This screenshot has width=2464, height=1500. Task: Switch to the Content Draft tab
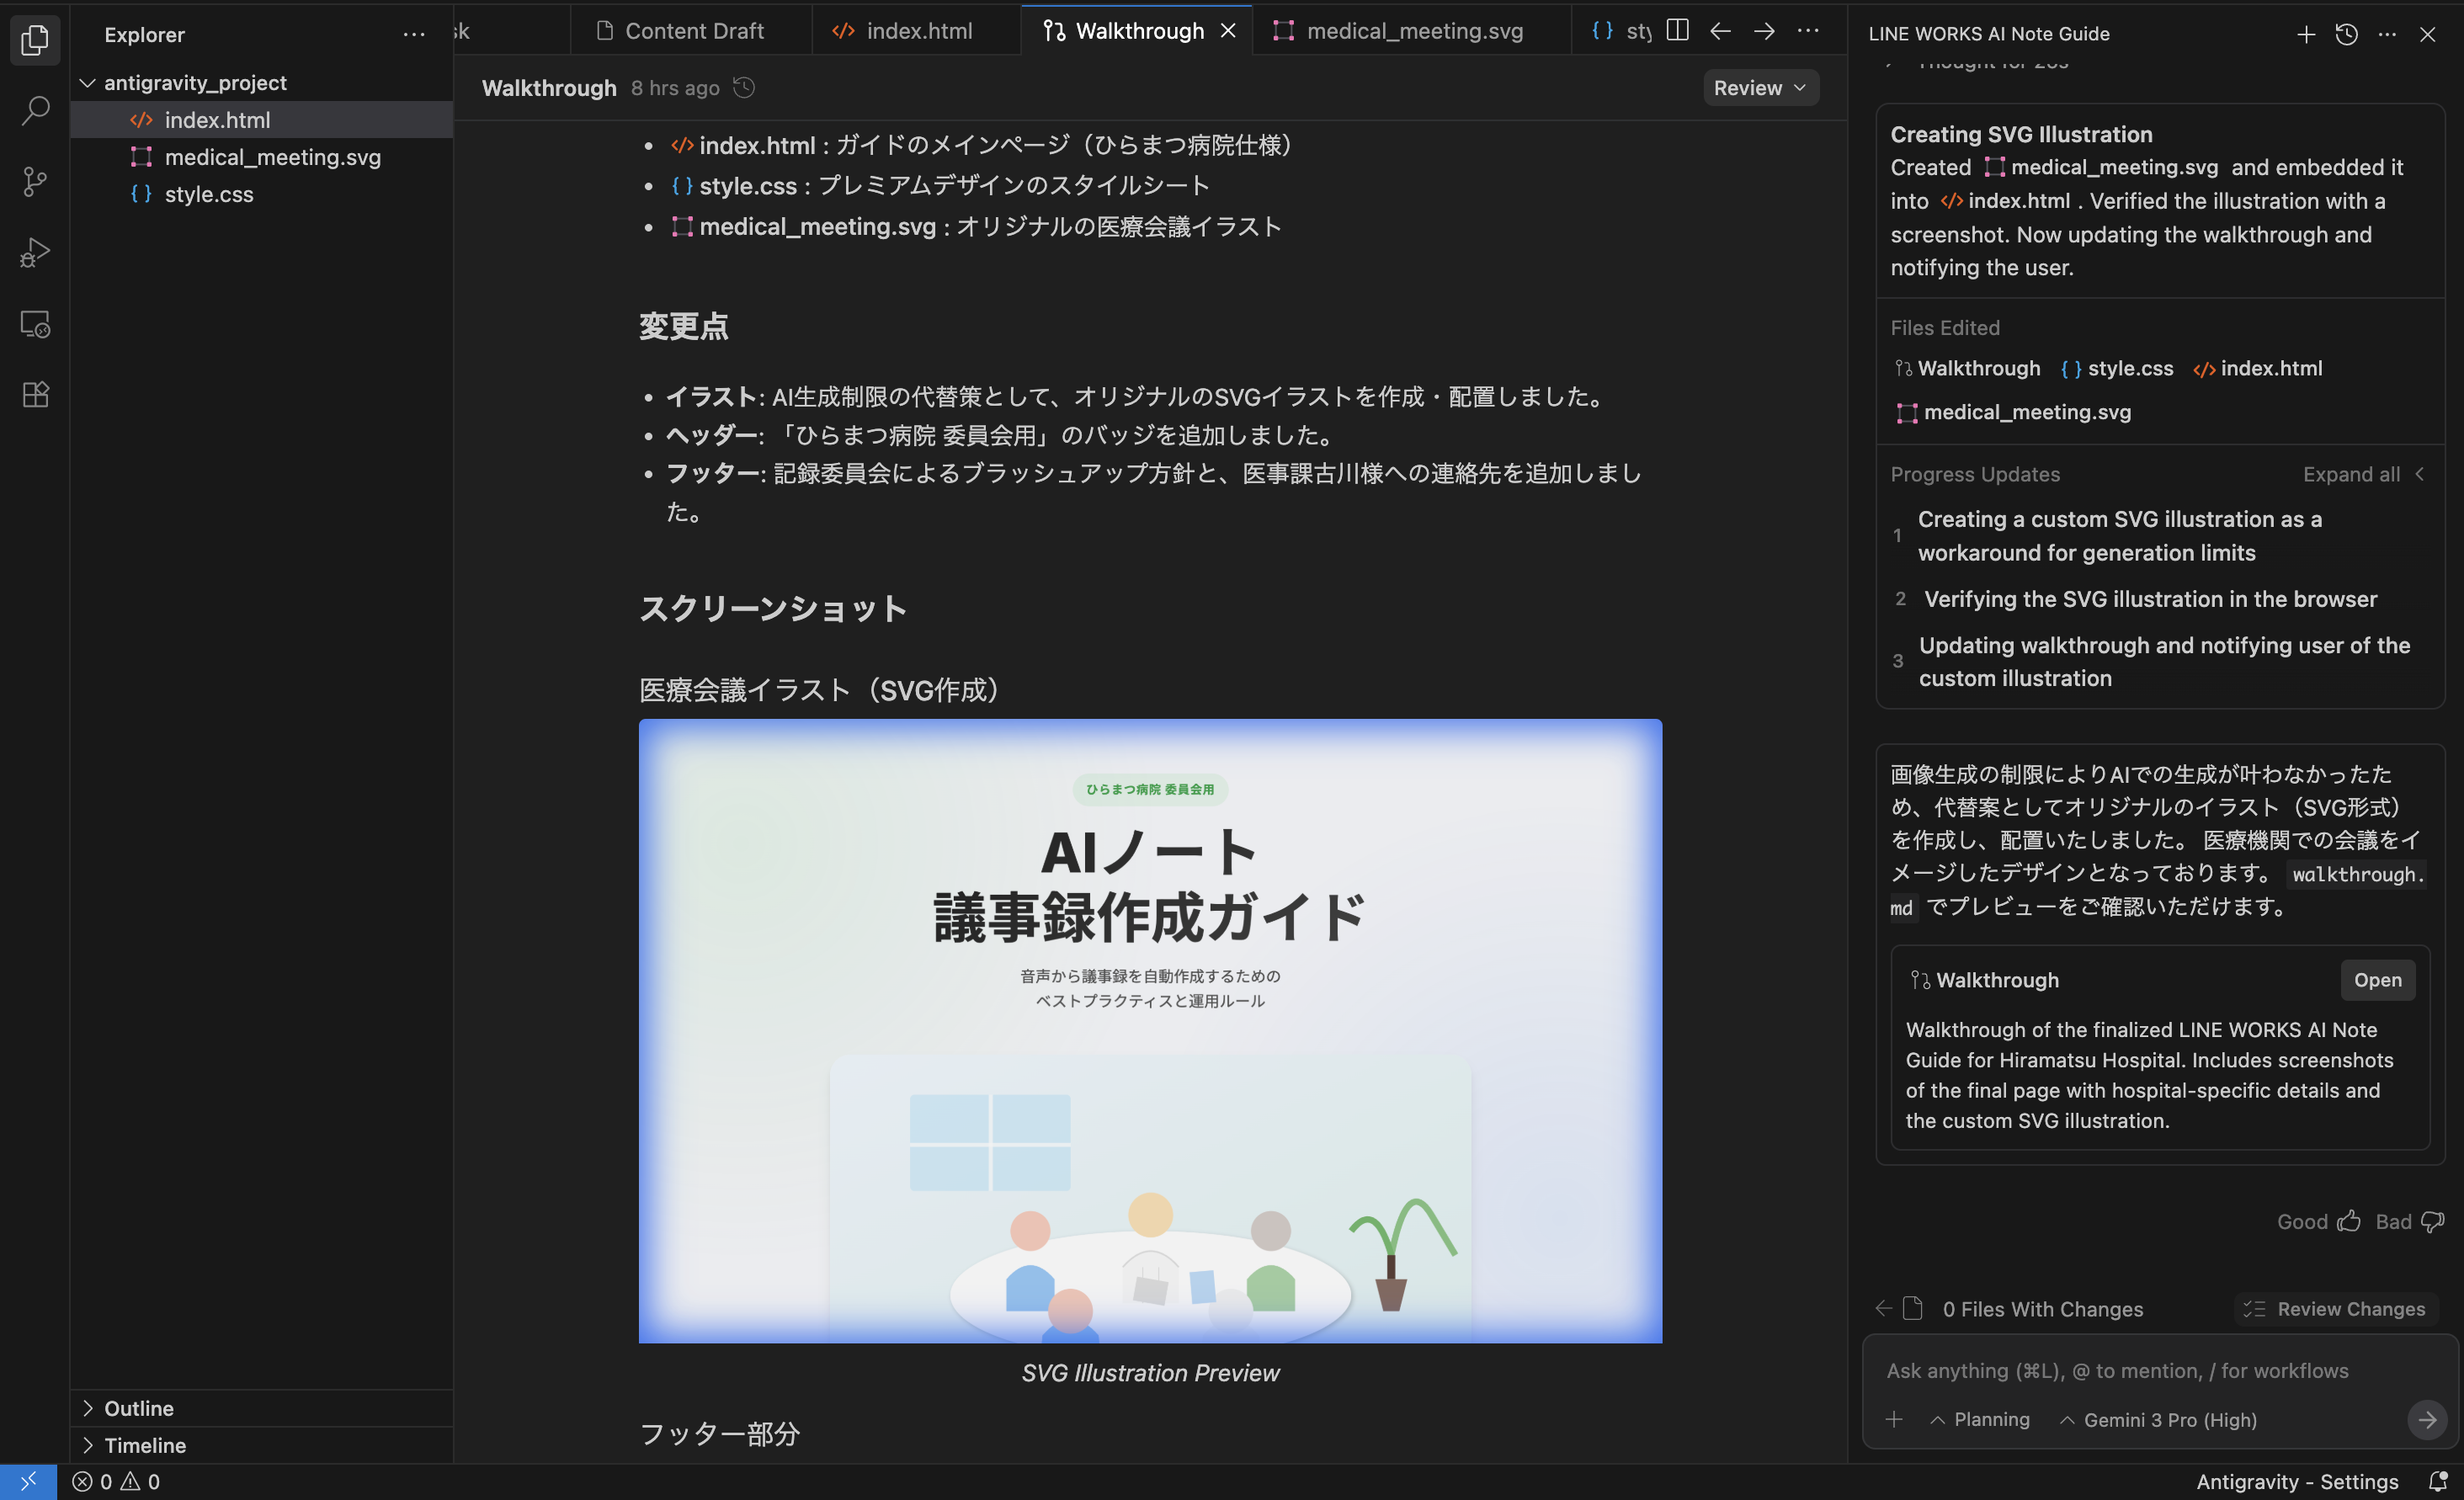tap(690, 30)
